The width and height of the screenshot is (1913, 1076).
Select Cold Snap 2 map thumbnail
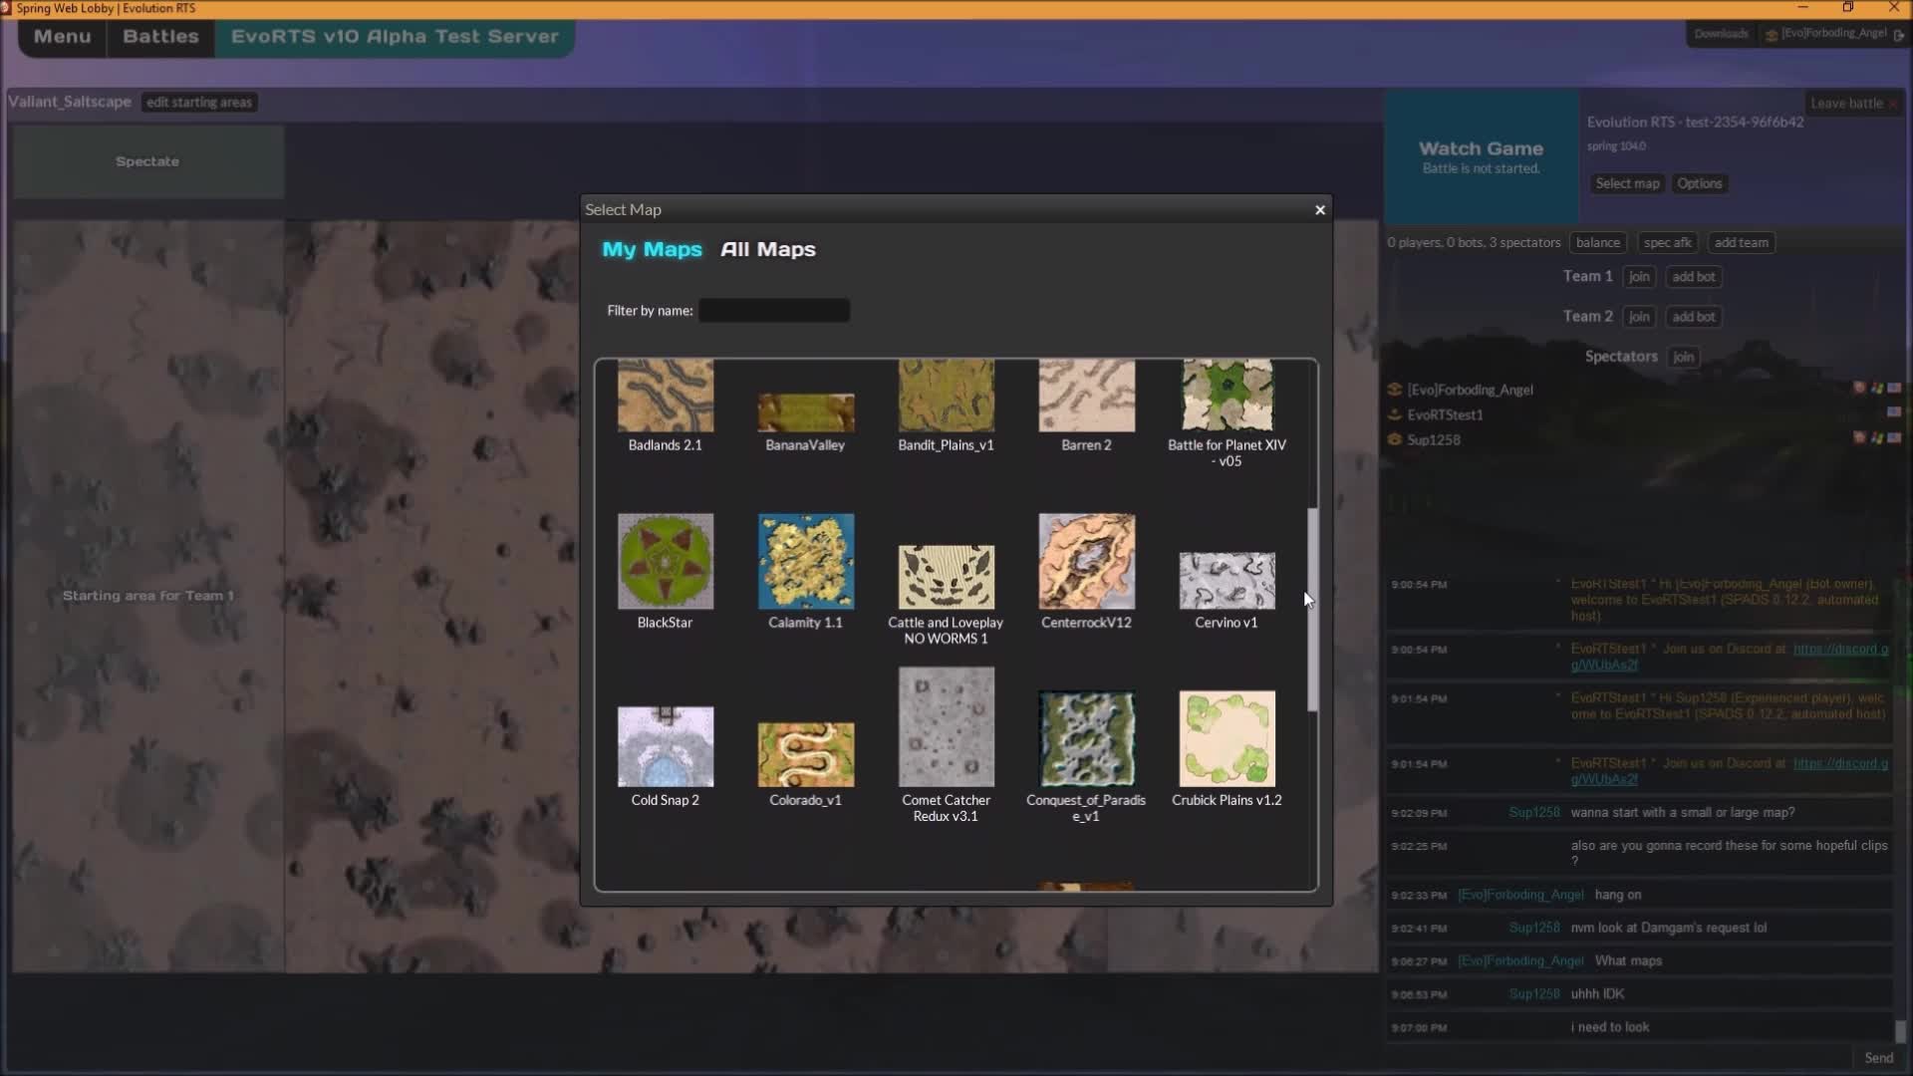(x=665, y=746)
